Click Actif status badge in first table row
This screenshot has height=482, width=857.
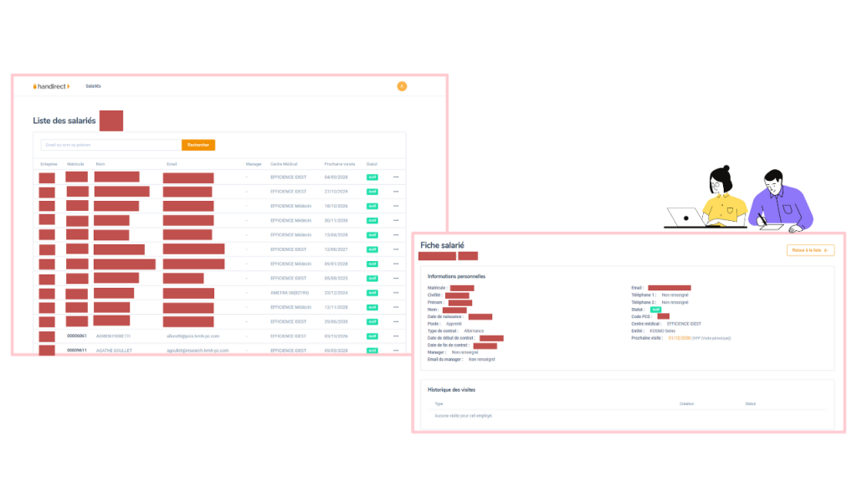pos(372,177)
